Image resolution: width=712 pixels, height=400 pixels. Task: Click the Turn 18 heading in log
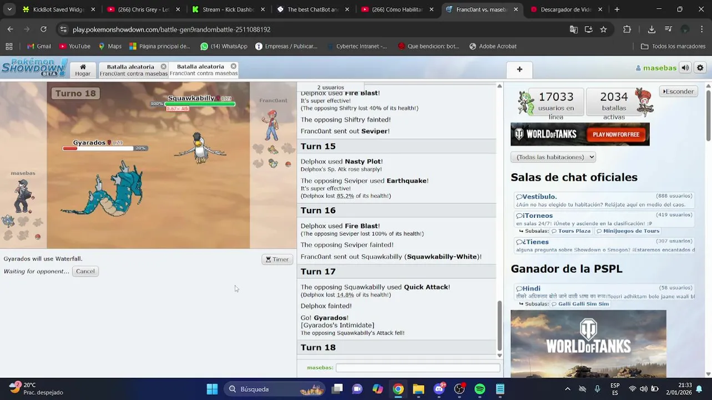coord(318,347)
